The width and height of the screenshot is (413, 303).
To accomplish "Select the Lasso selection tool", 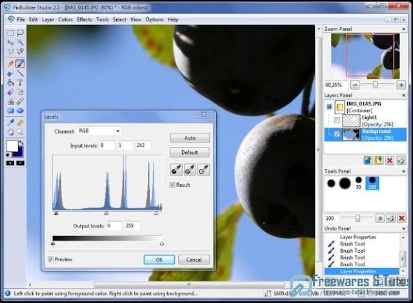I will [x=20, y=33].
